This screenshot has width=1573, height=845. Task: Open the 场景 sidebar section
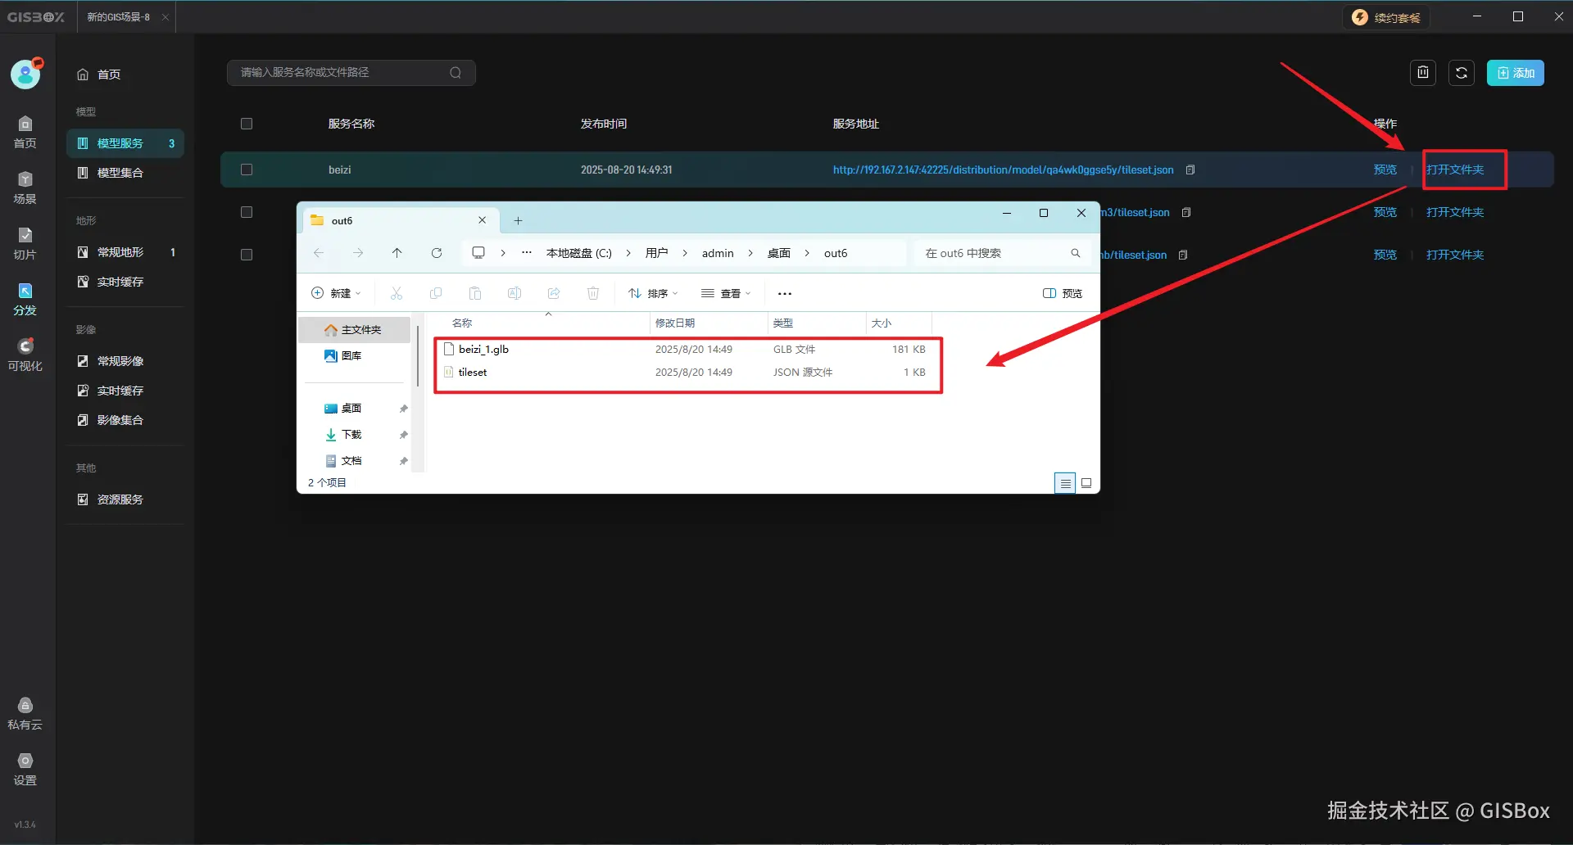pyautogui.click(x=25, y=188)
